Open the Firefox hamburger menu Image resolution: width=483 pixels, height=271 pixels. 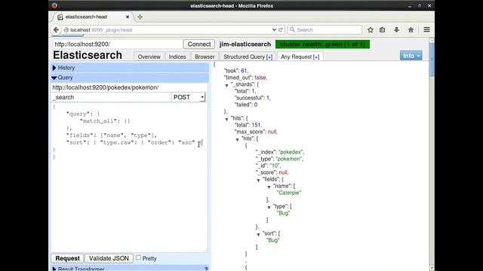pyautogui.click(x=426, y=30)
